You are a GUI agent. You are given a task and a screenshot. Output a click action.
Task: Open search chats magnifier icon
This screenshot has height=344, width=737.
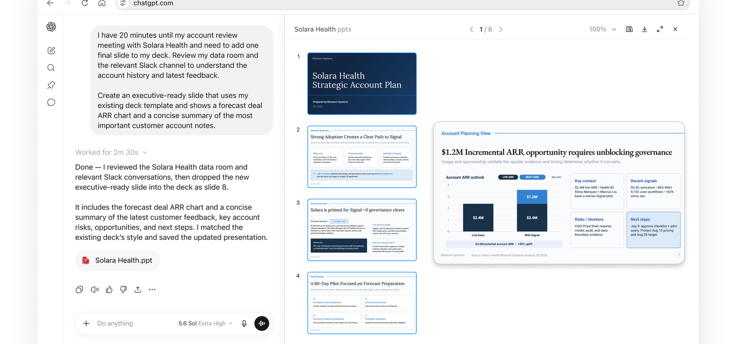[x=51, y=68]
